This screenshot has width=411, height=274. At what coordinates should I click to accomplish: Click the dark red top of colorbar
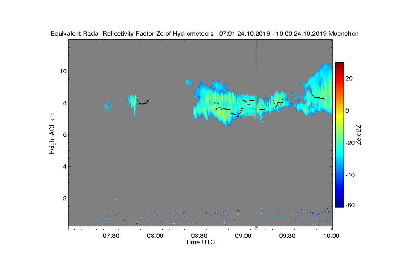pyautogui.click(x=339, y=65)
